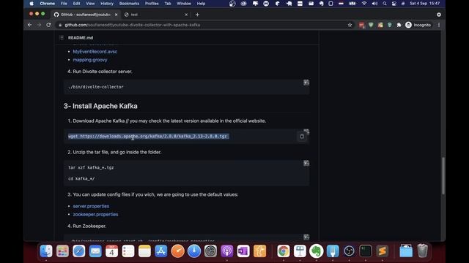
Task: Open a new browser tab
Action: (x=197, y=15)
